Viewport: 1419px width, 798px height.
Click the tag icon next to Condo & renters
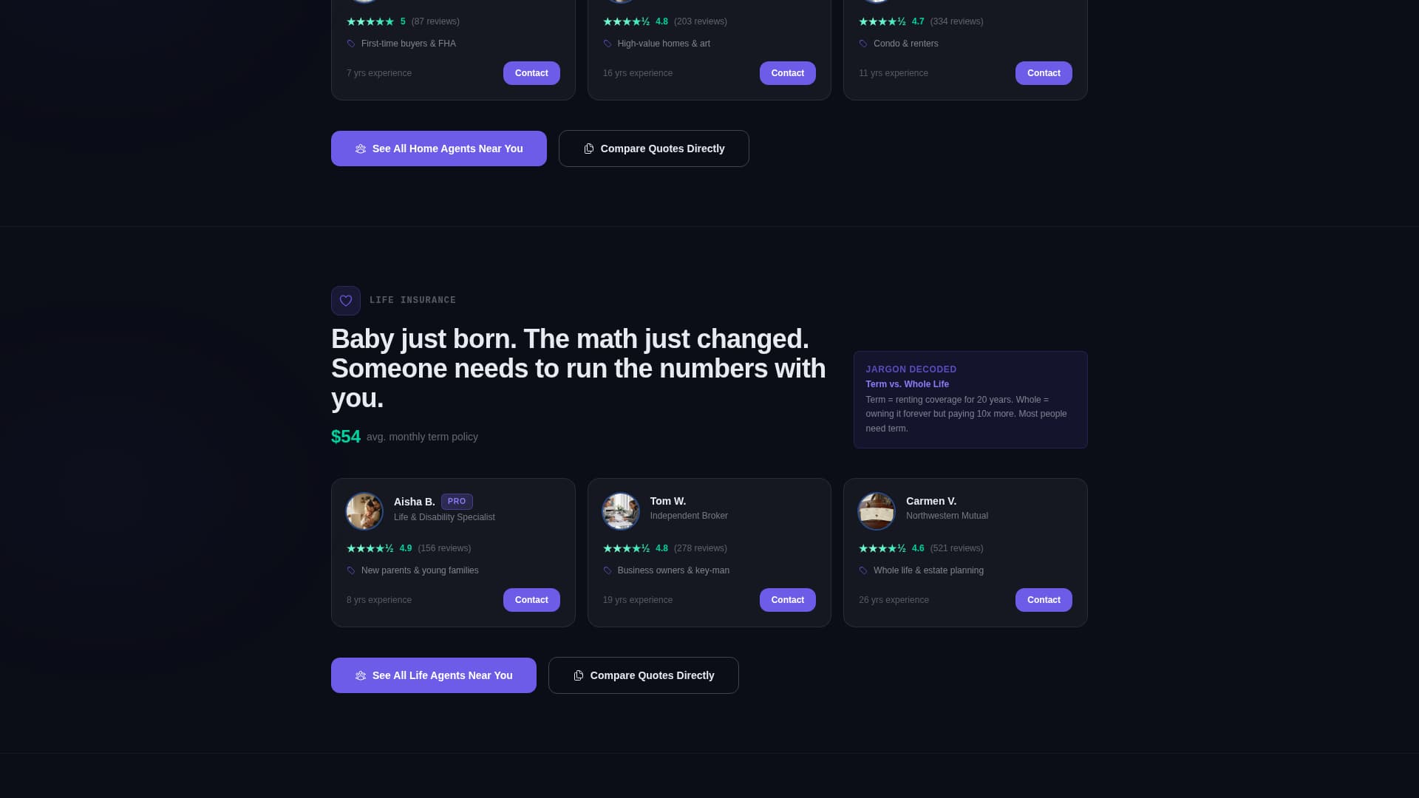863,44
